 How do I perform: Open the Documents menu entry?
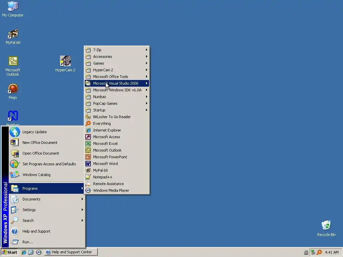47,199
